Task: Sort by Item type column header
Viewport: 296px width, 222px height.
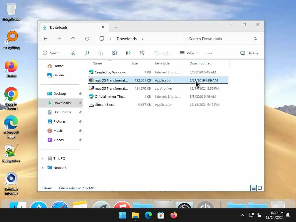Action: click(x=170, y=63)
